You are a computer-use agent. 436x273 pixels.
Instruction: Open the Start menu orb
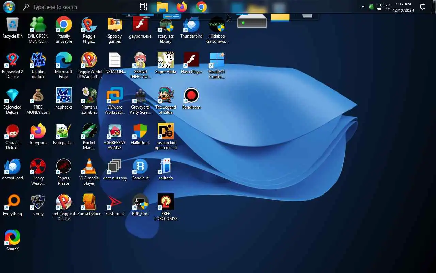9,6
